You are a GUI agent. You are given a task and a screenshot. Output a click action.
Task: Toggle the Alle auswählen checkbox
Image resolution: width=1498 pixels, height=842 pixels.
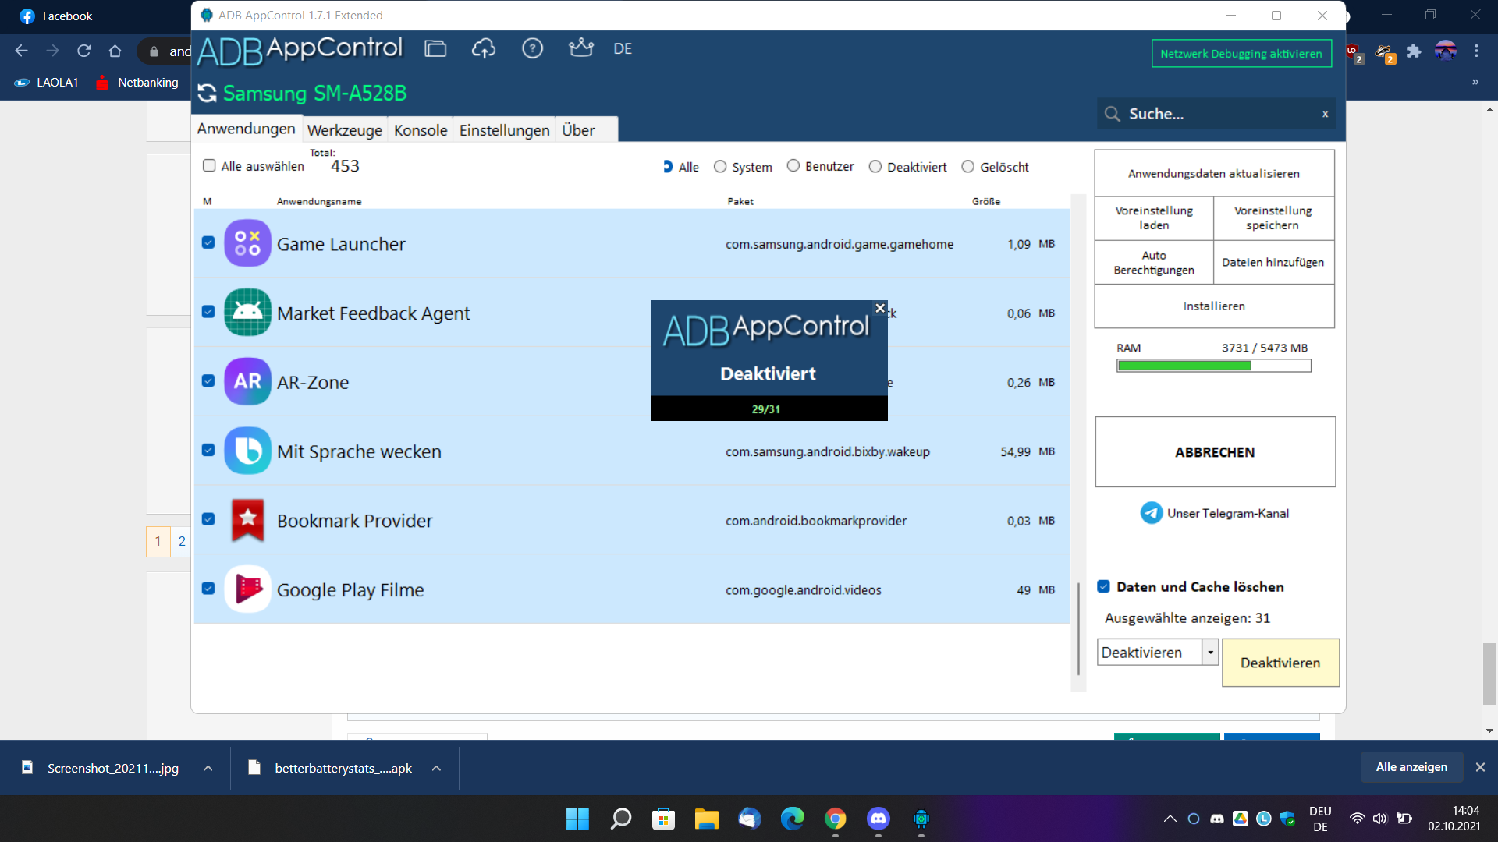(209, 165)
